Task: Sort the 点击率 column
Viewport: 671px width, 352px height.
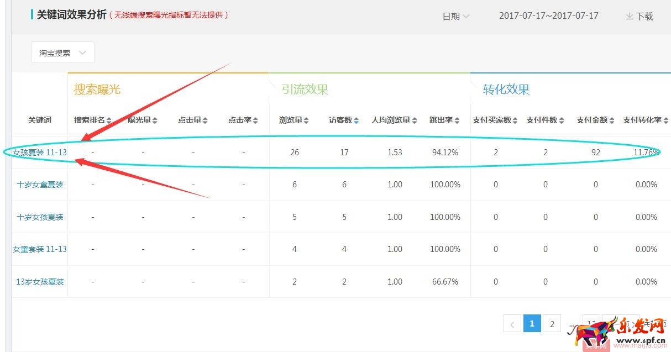Action: coord(256,119)
